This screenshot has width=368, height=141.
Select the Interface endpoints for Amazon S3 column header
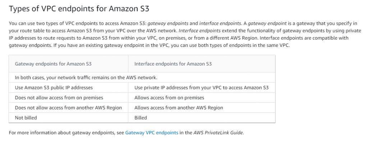click(202, 64)
